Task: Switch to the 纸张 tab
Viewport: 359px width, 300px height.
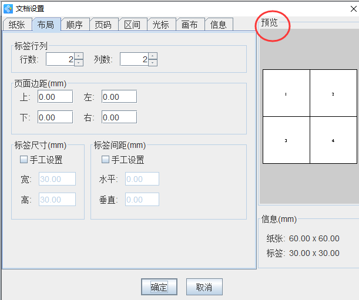Action: (x=16, y=25)
